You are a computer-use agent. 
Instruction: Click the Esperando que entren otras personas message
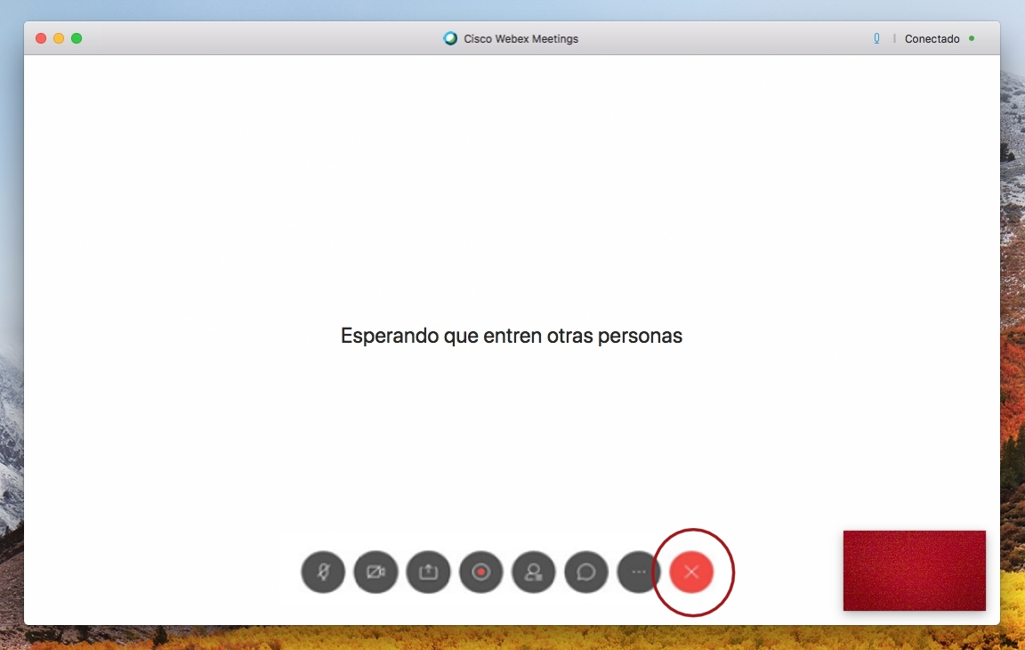(512, 336)
